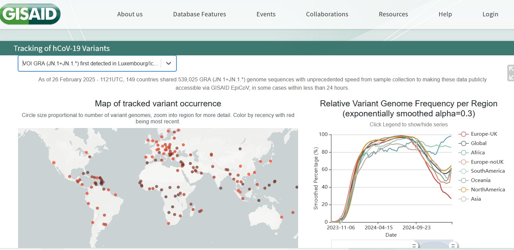Open the Resources menu
Viewport: 514px width, 250px height.
393,14
